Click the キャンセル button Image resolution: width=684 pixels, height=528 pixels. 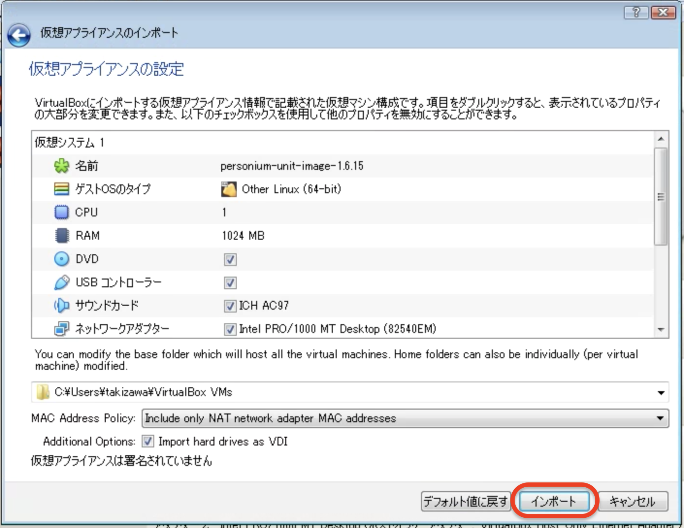coord(633,501)
